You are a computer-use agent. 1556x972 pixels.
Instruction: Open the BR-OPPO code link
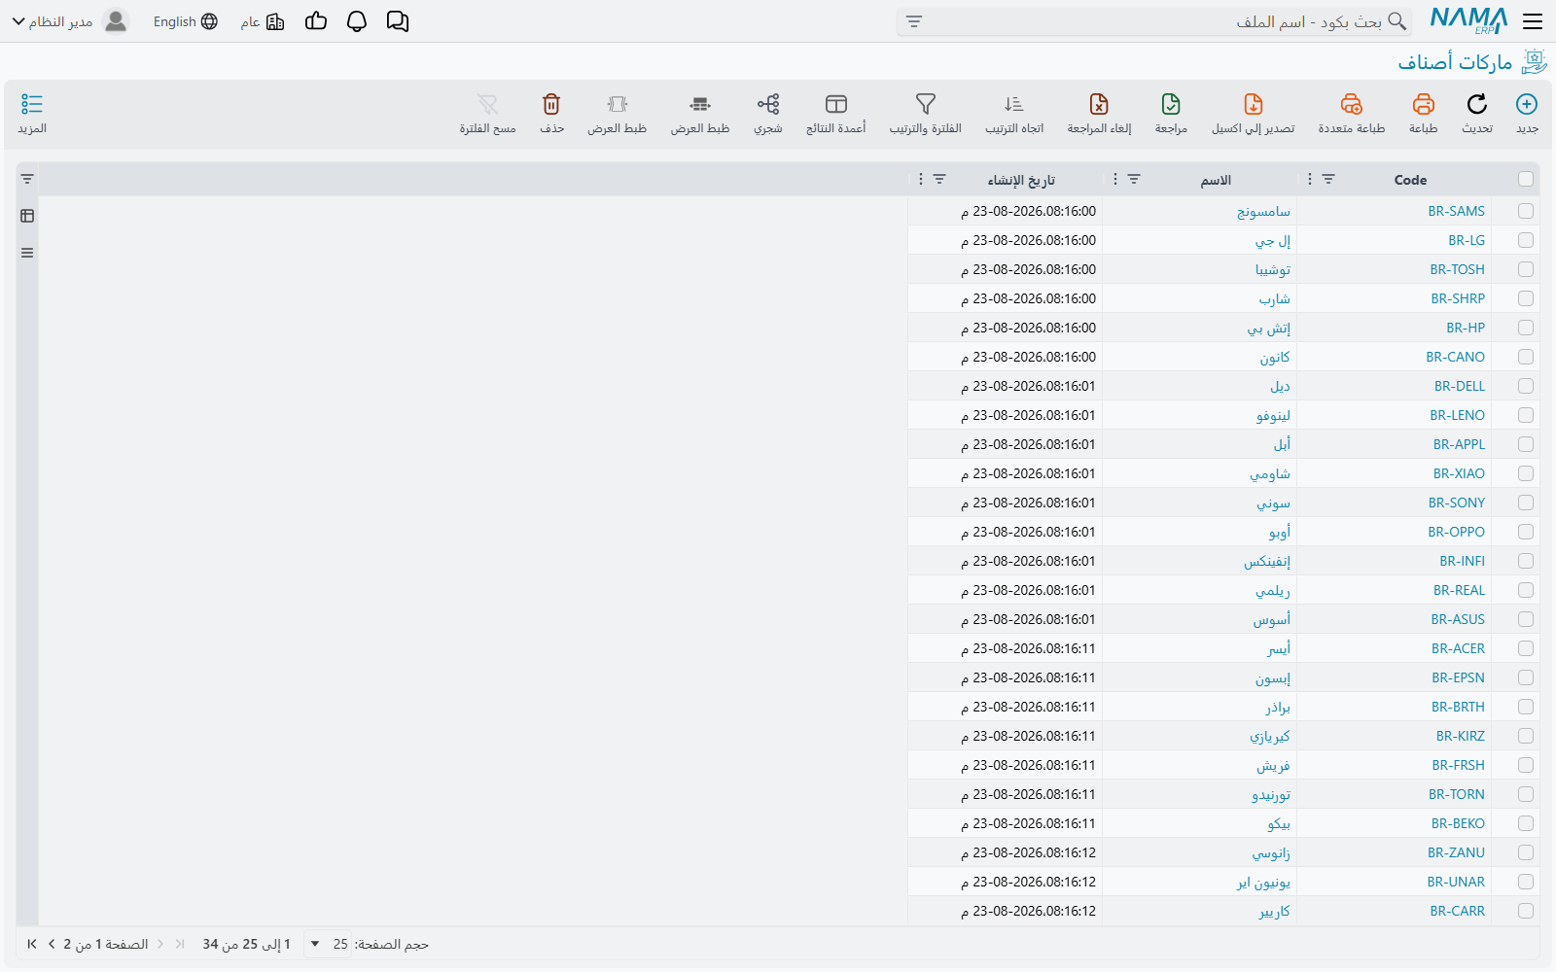1457,532
